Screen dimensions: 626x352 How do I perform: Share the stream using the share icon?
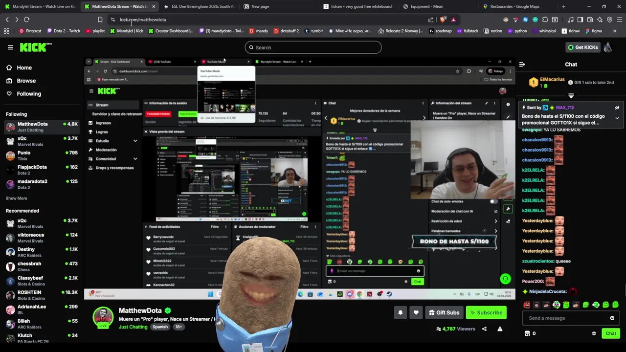[484, 329]
